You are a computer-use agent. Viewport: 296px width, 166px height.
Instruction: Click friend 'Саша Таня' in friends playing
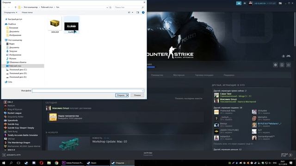click(x=225, y=94)
